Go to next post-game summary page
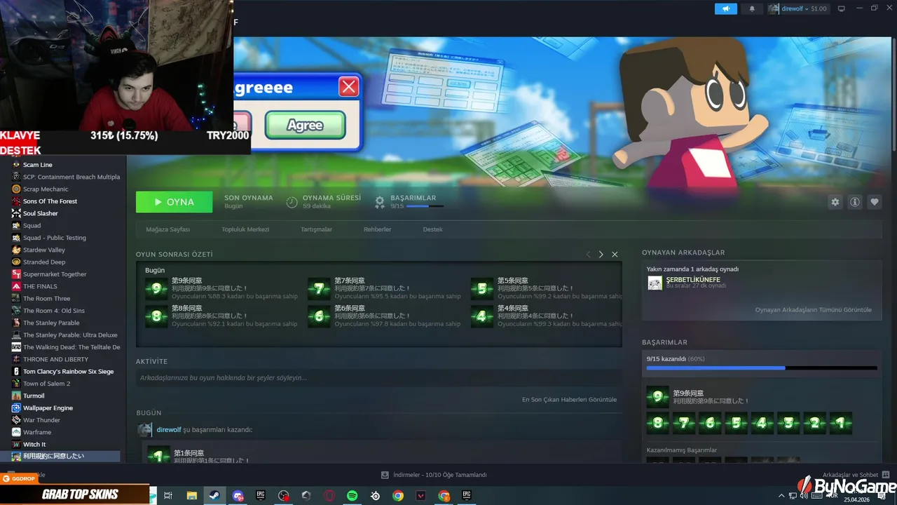 [601, 254]
